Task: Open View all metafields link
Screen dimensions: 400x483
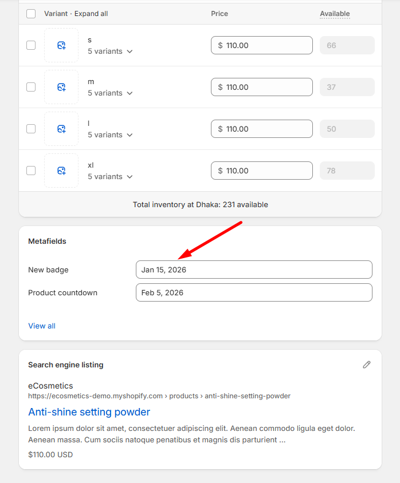Action: tap(42, 326)
